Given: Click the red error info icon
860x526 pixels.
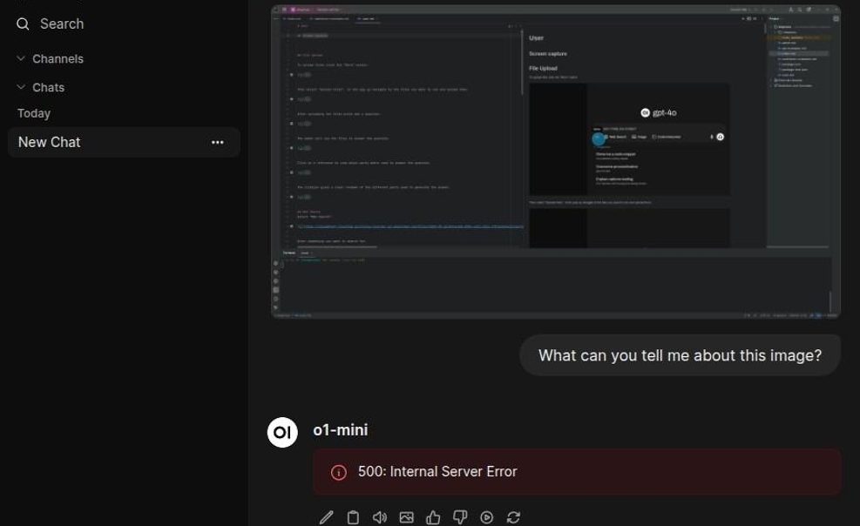Looking at the screenshot, I should point(339,472).
